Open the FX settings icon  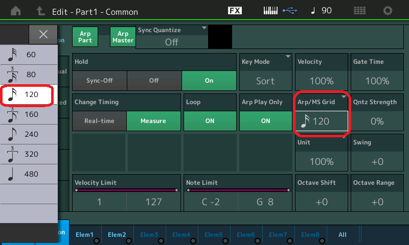click(x=235, y=11)
